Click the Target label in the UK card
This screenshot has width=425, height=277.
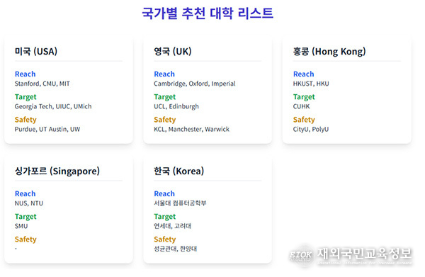(165, 97)
